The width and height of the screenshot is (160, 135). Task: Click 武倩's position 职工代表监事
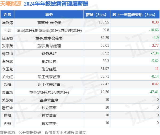(49, 85)
